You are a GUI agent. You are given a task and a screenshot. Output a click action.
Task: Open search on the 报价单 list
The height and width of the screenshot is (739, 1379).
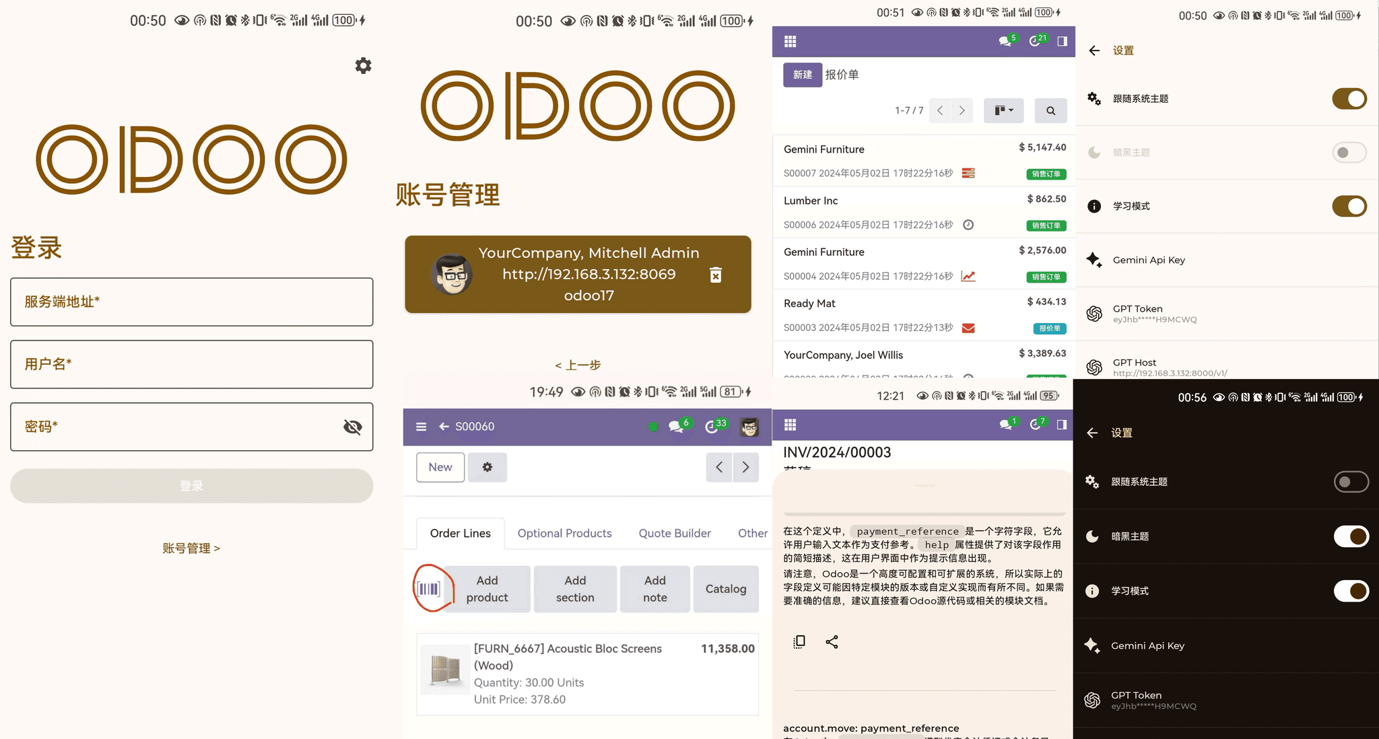(1050, 110)
